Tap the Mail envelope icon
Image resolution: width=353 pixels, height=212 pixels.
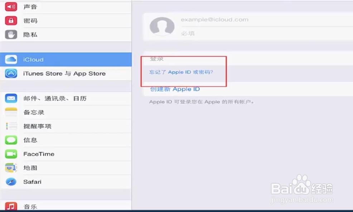click(11, 98)
